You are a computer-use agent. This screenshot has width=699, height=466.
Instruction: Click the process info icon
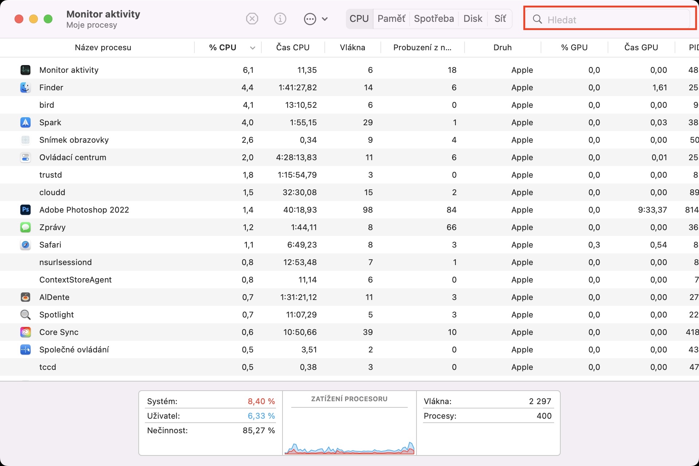click(x=280, y=19)
